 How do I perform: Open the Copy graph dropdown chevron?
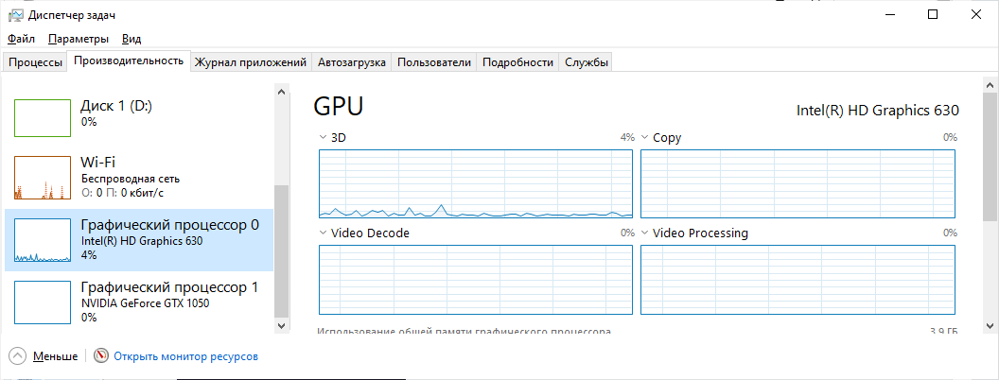pos(645,138)
